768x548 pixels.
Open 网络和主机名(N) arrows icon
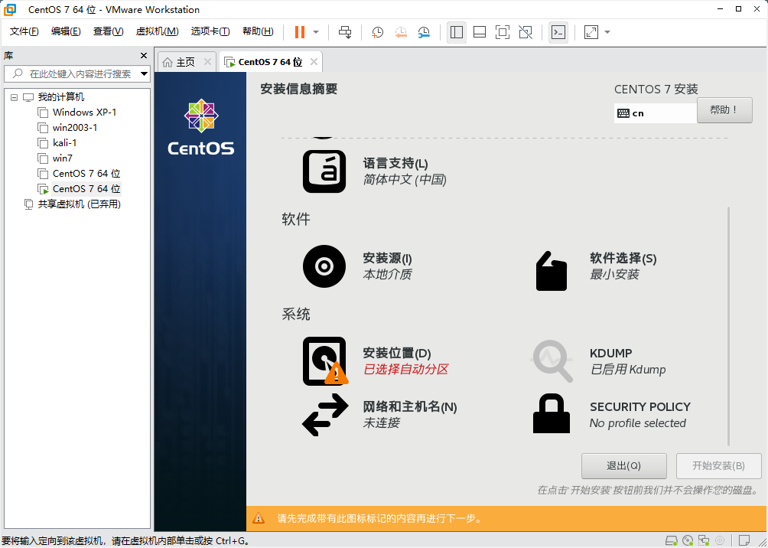(x=325, y=415)
